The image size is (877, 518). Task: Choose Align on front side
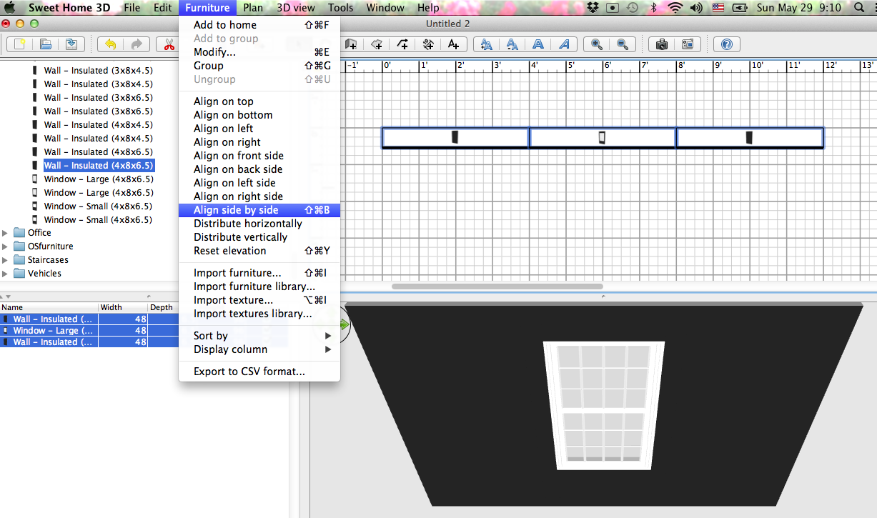(259, 156)
